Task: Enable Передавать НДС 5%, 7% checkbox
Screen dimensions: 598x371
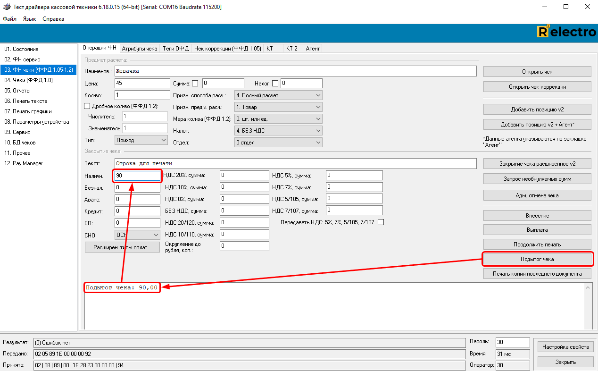Action: click(x=381, y=222)
